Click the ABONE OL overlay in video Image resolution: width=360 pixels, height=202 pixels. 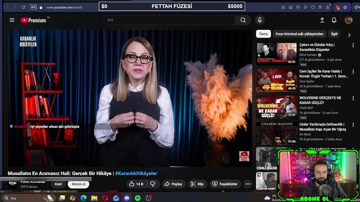click(x=244, y=156)
